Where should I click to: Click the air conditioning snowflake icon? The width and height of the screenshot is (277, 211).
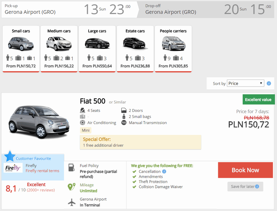[x=82, y=123]
